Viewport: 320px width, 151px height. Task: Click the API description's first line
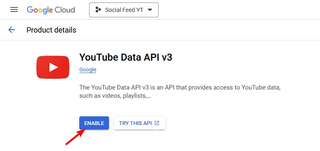pyautogui.click(x=179, y=87)
